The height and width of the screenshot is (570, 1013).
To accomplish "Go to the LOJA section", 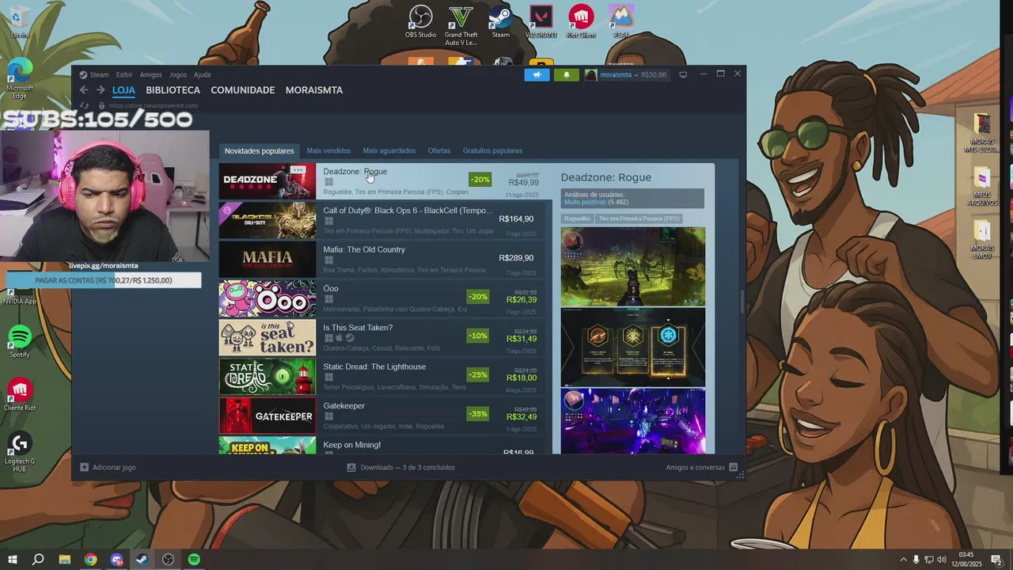I will 123,90.
